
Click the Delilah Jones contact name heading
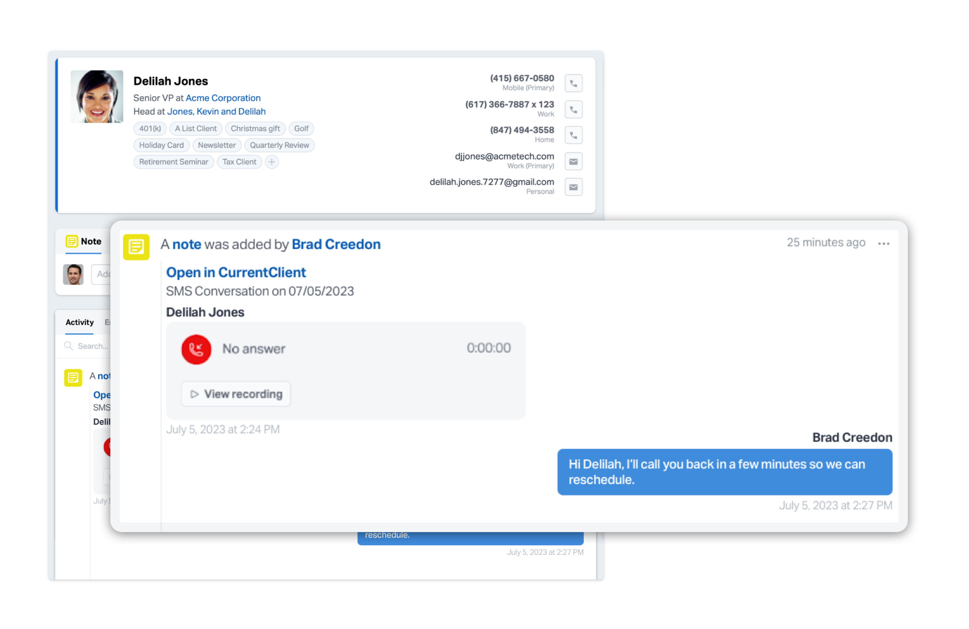coord(170,81)
